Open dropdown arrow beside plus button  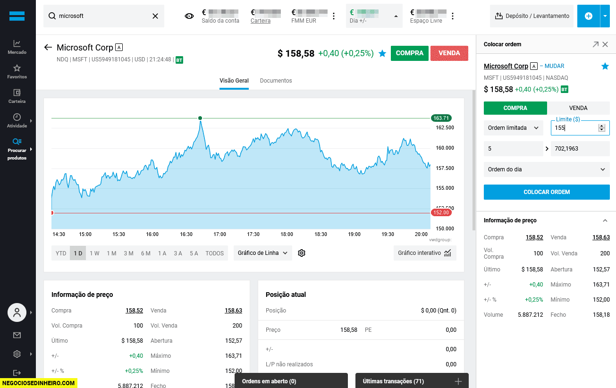tap(605, 16)
